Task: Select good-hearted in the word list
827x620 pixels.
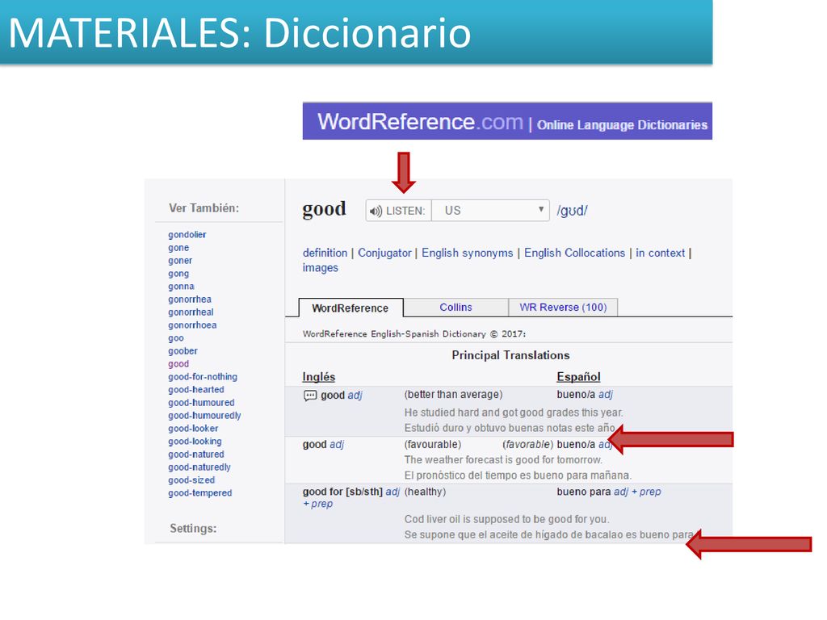Action: click(196, 390)
